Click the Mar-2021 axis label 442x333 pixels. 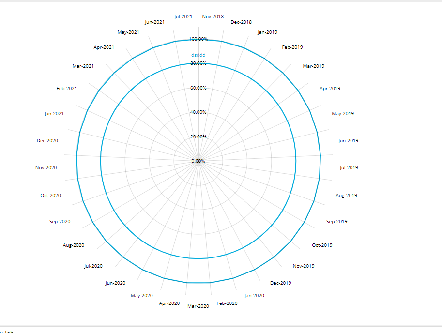coord(83,66)
